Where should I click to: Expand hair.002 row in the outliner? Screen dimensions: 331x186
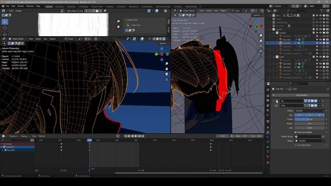point(277,43)
